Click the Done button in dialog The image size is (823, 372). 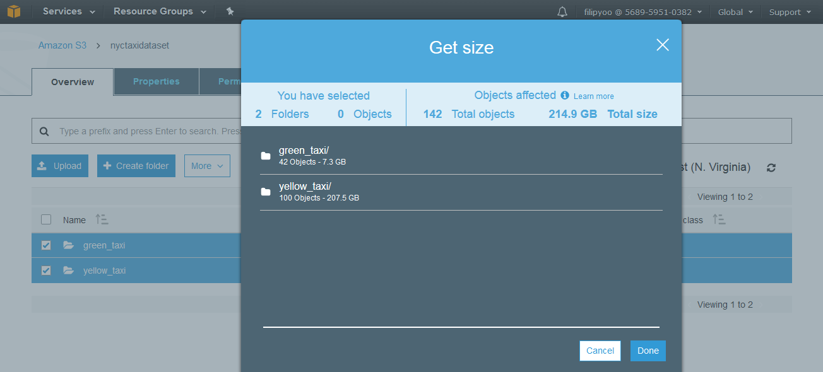(648, 351)
